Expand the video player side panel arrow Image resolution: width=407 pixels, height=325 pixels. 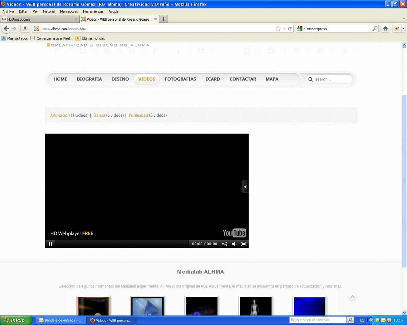click(245, 187)
